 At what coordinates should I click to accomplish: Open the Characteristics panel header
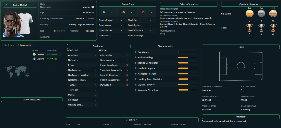tap(165, 47)
